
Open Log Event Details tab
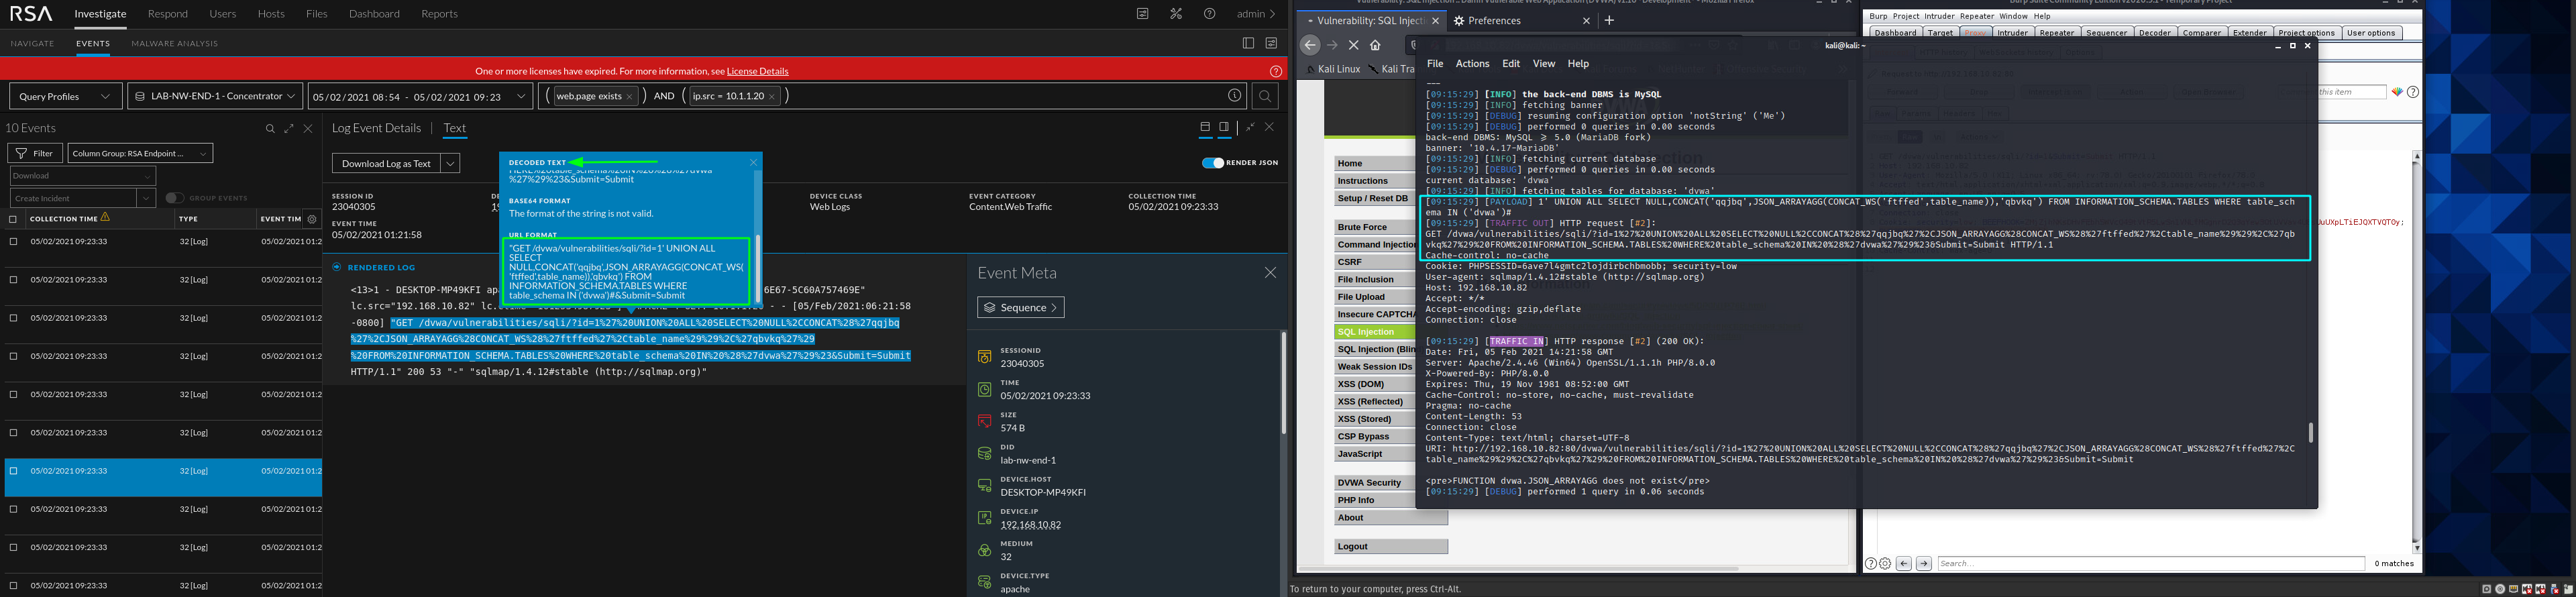(376, 128)
